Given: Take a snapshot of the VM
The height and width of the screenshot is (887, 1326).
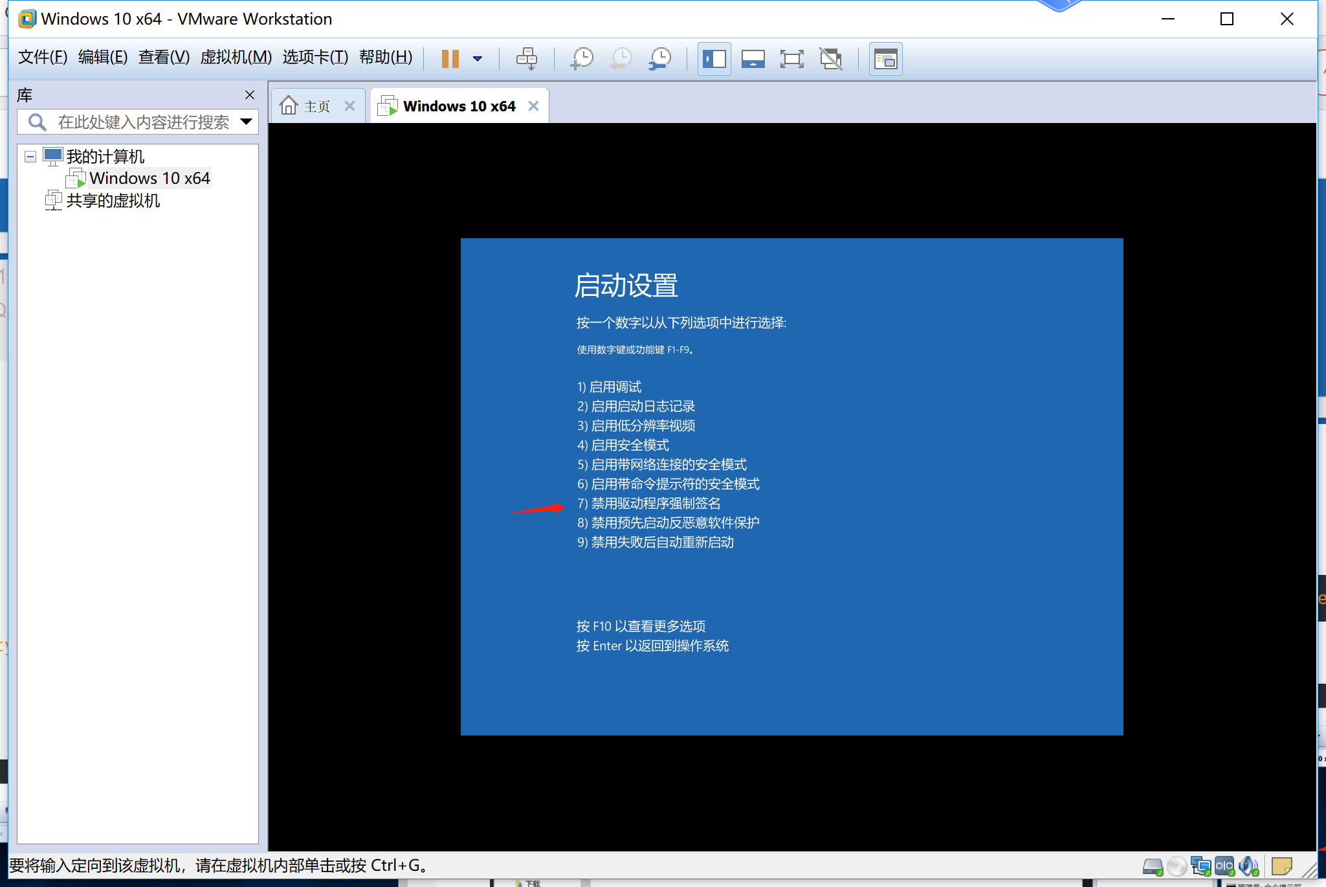Looking at the screenshot, I should 582,59.
